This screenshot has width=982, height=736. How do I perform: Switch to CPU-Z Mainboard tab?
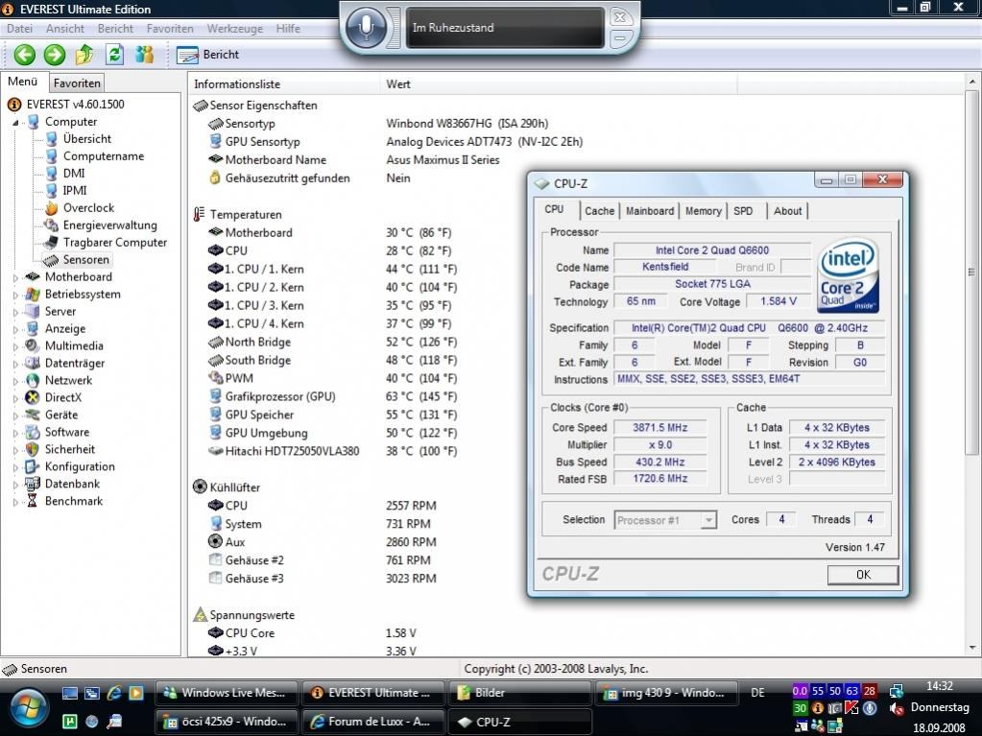(650, 211)
